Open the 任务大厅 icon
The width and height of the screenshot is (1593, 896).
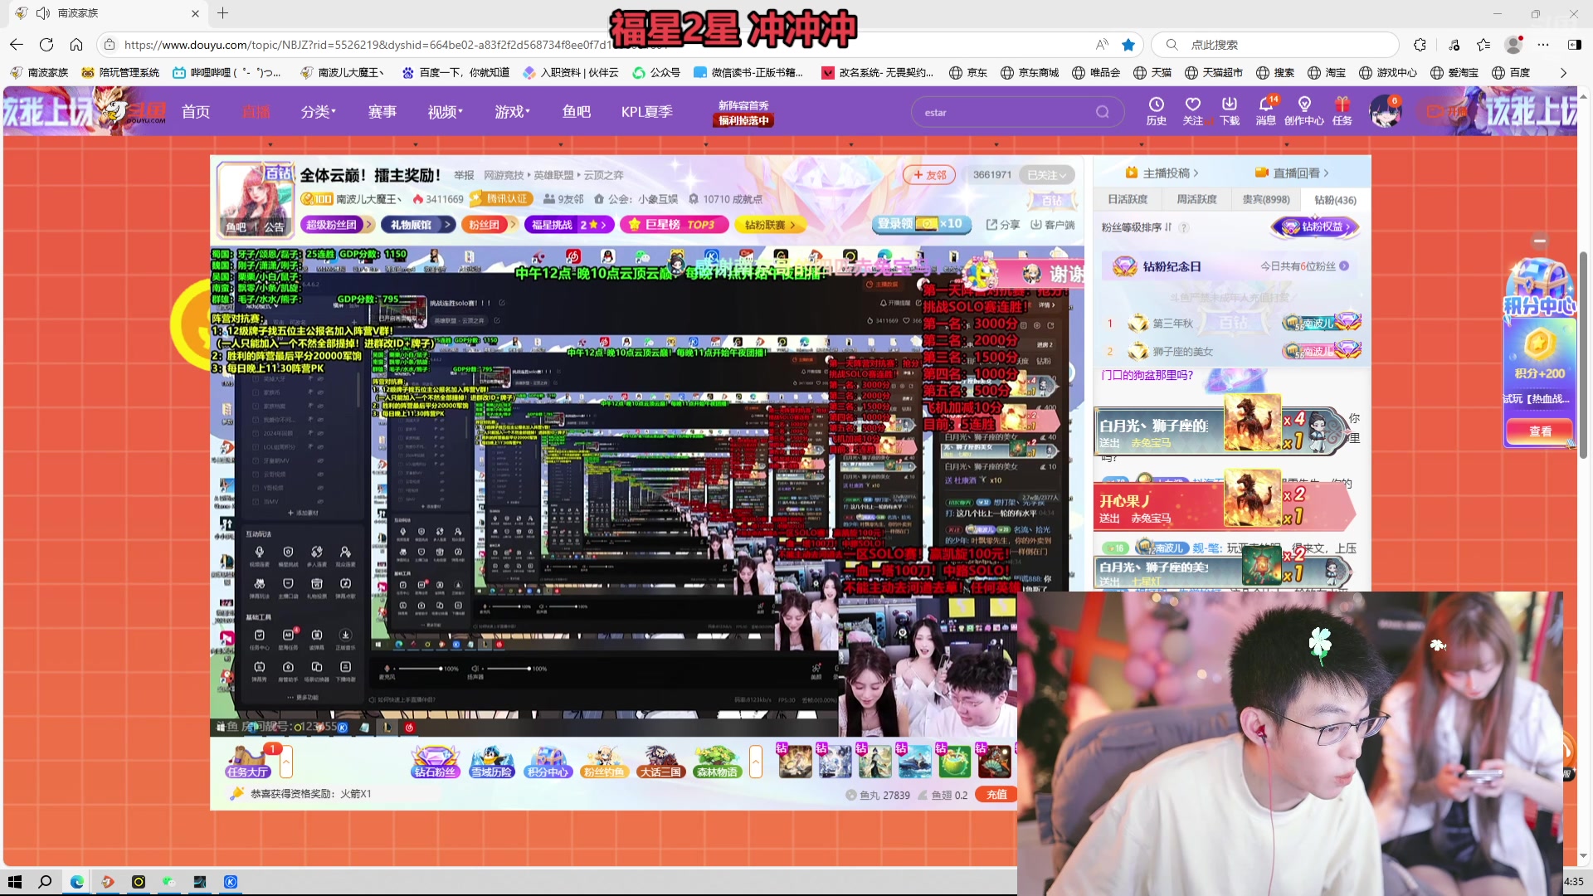[x=247, y=762]
